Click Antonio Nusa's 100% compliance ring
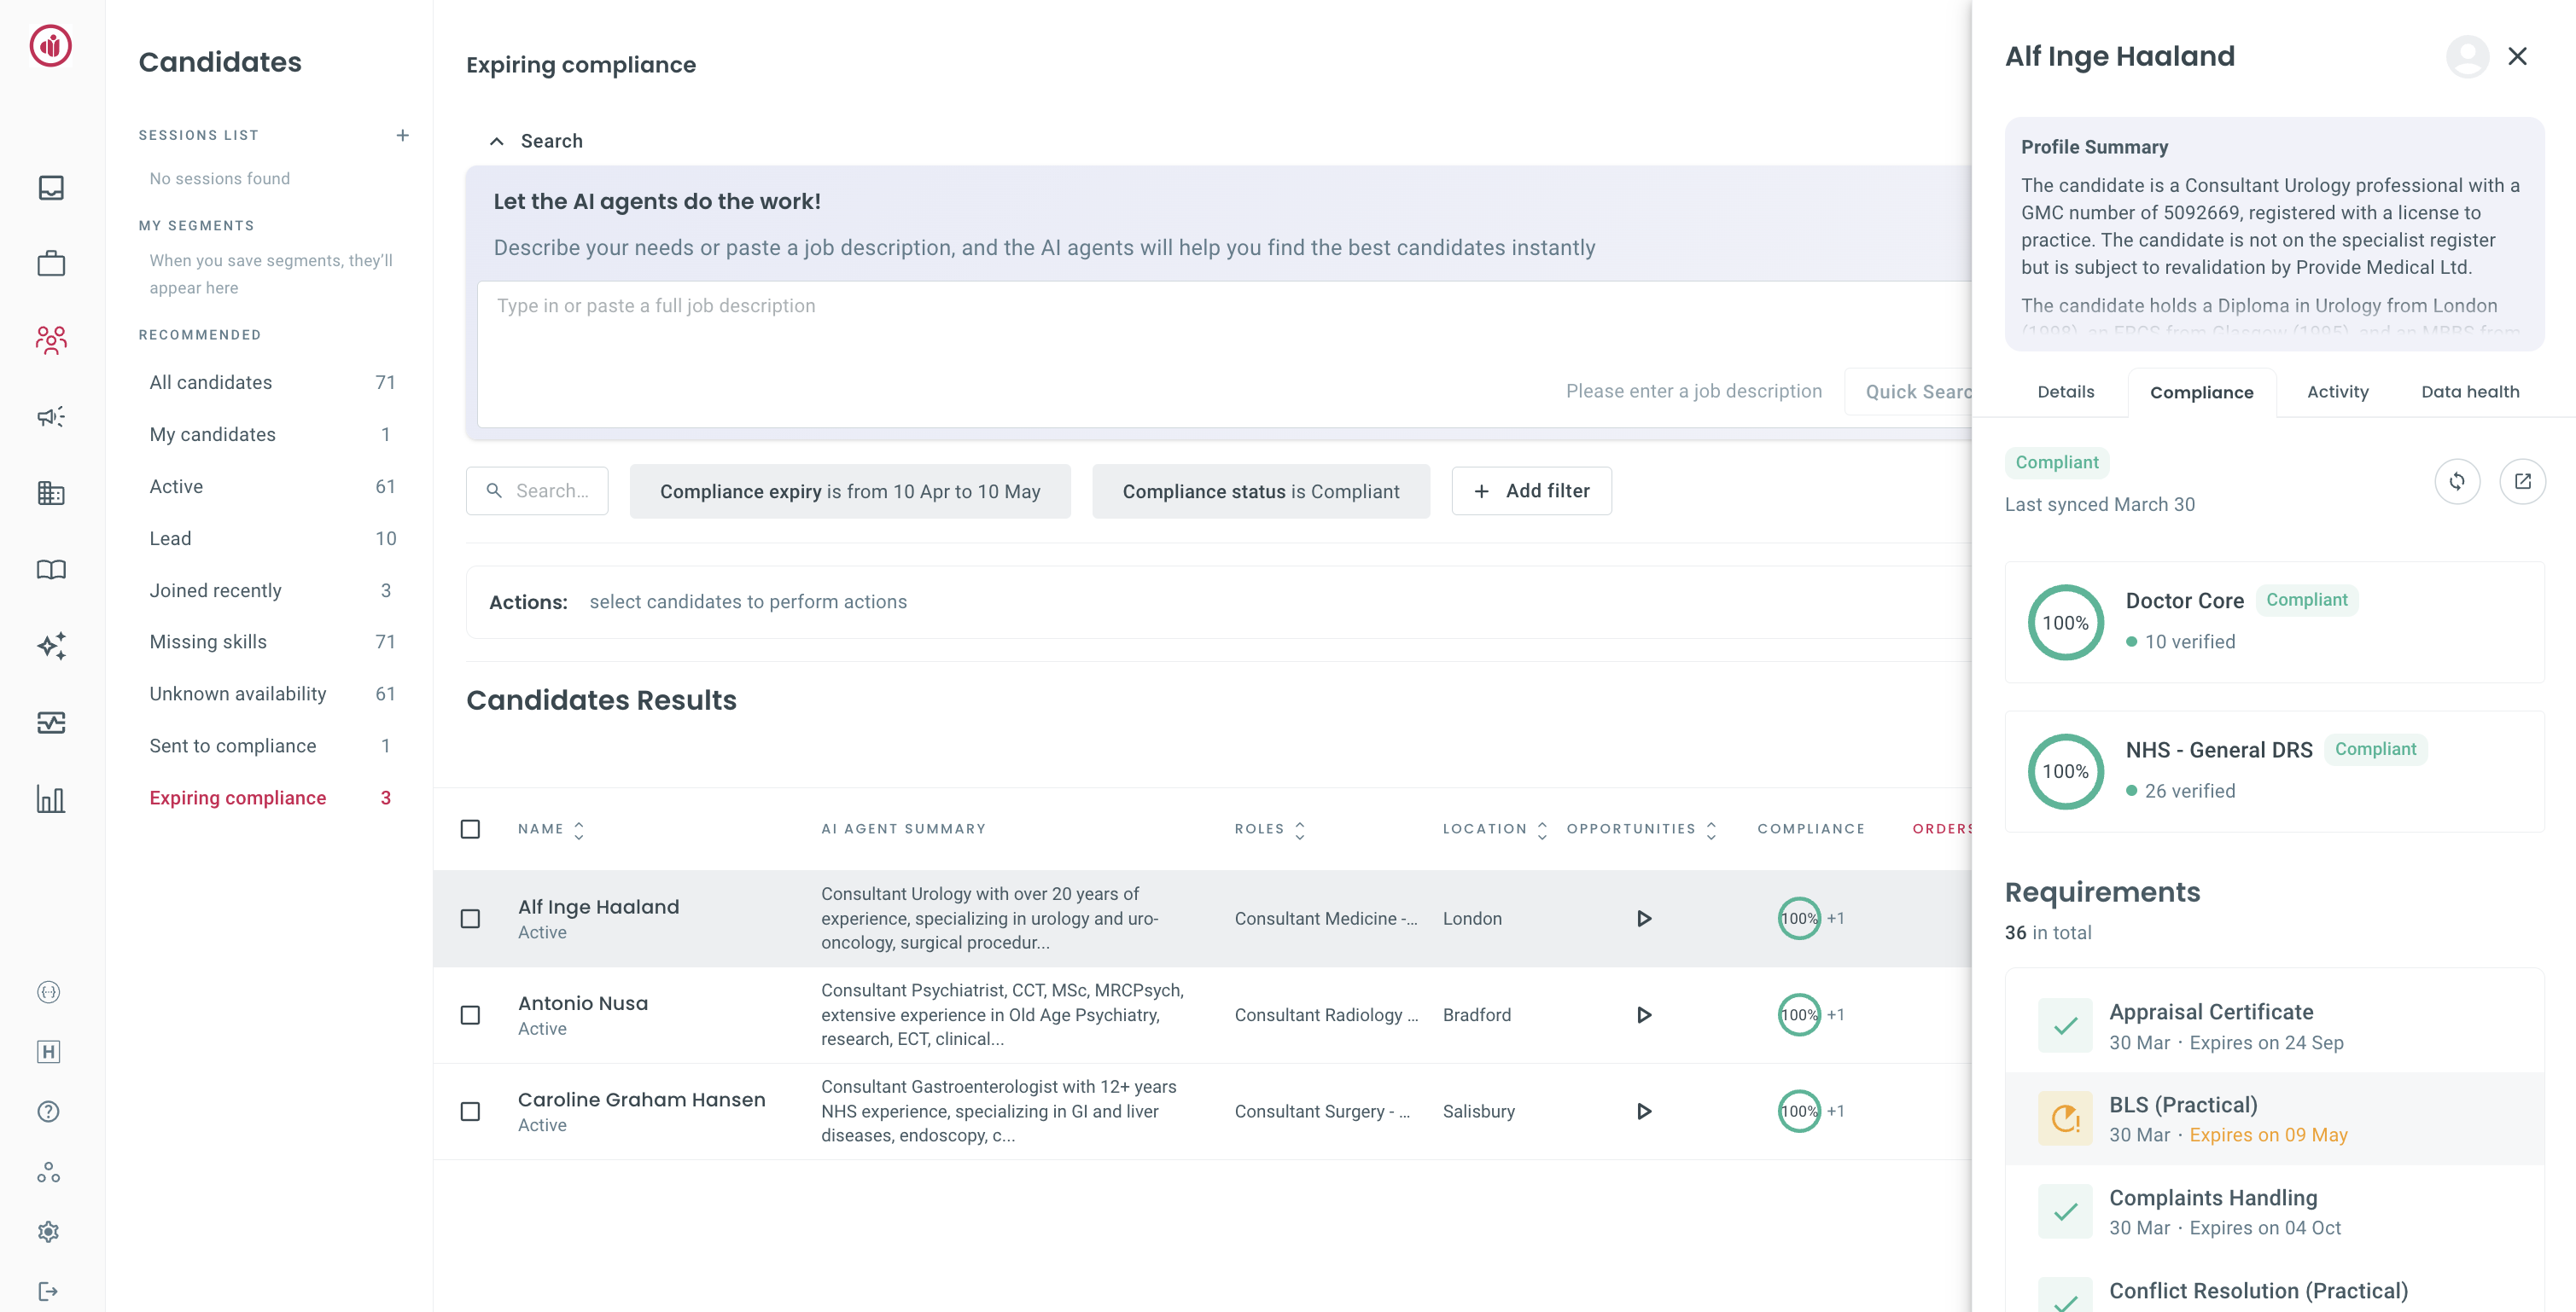 [1798, 1015]
